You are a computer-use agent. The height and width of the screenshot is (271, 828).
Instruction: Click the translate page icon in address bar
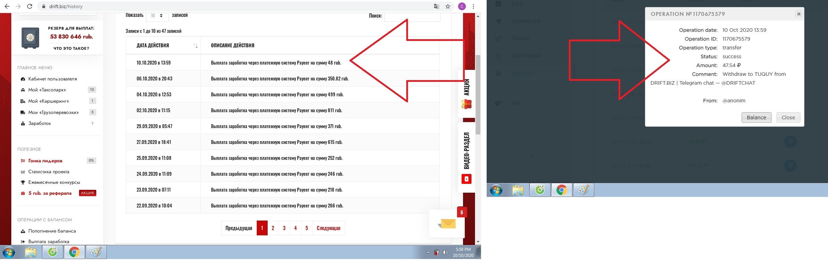click(437, 6)
